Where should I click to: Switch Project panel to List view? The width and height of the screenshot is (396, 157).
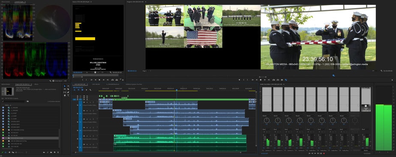(x=6, y=152)
